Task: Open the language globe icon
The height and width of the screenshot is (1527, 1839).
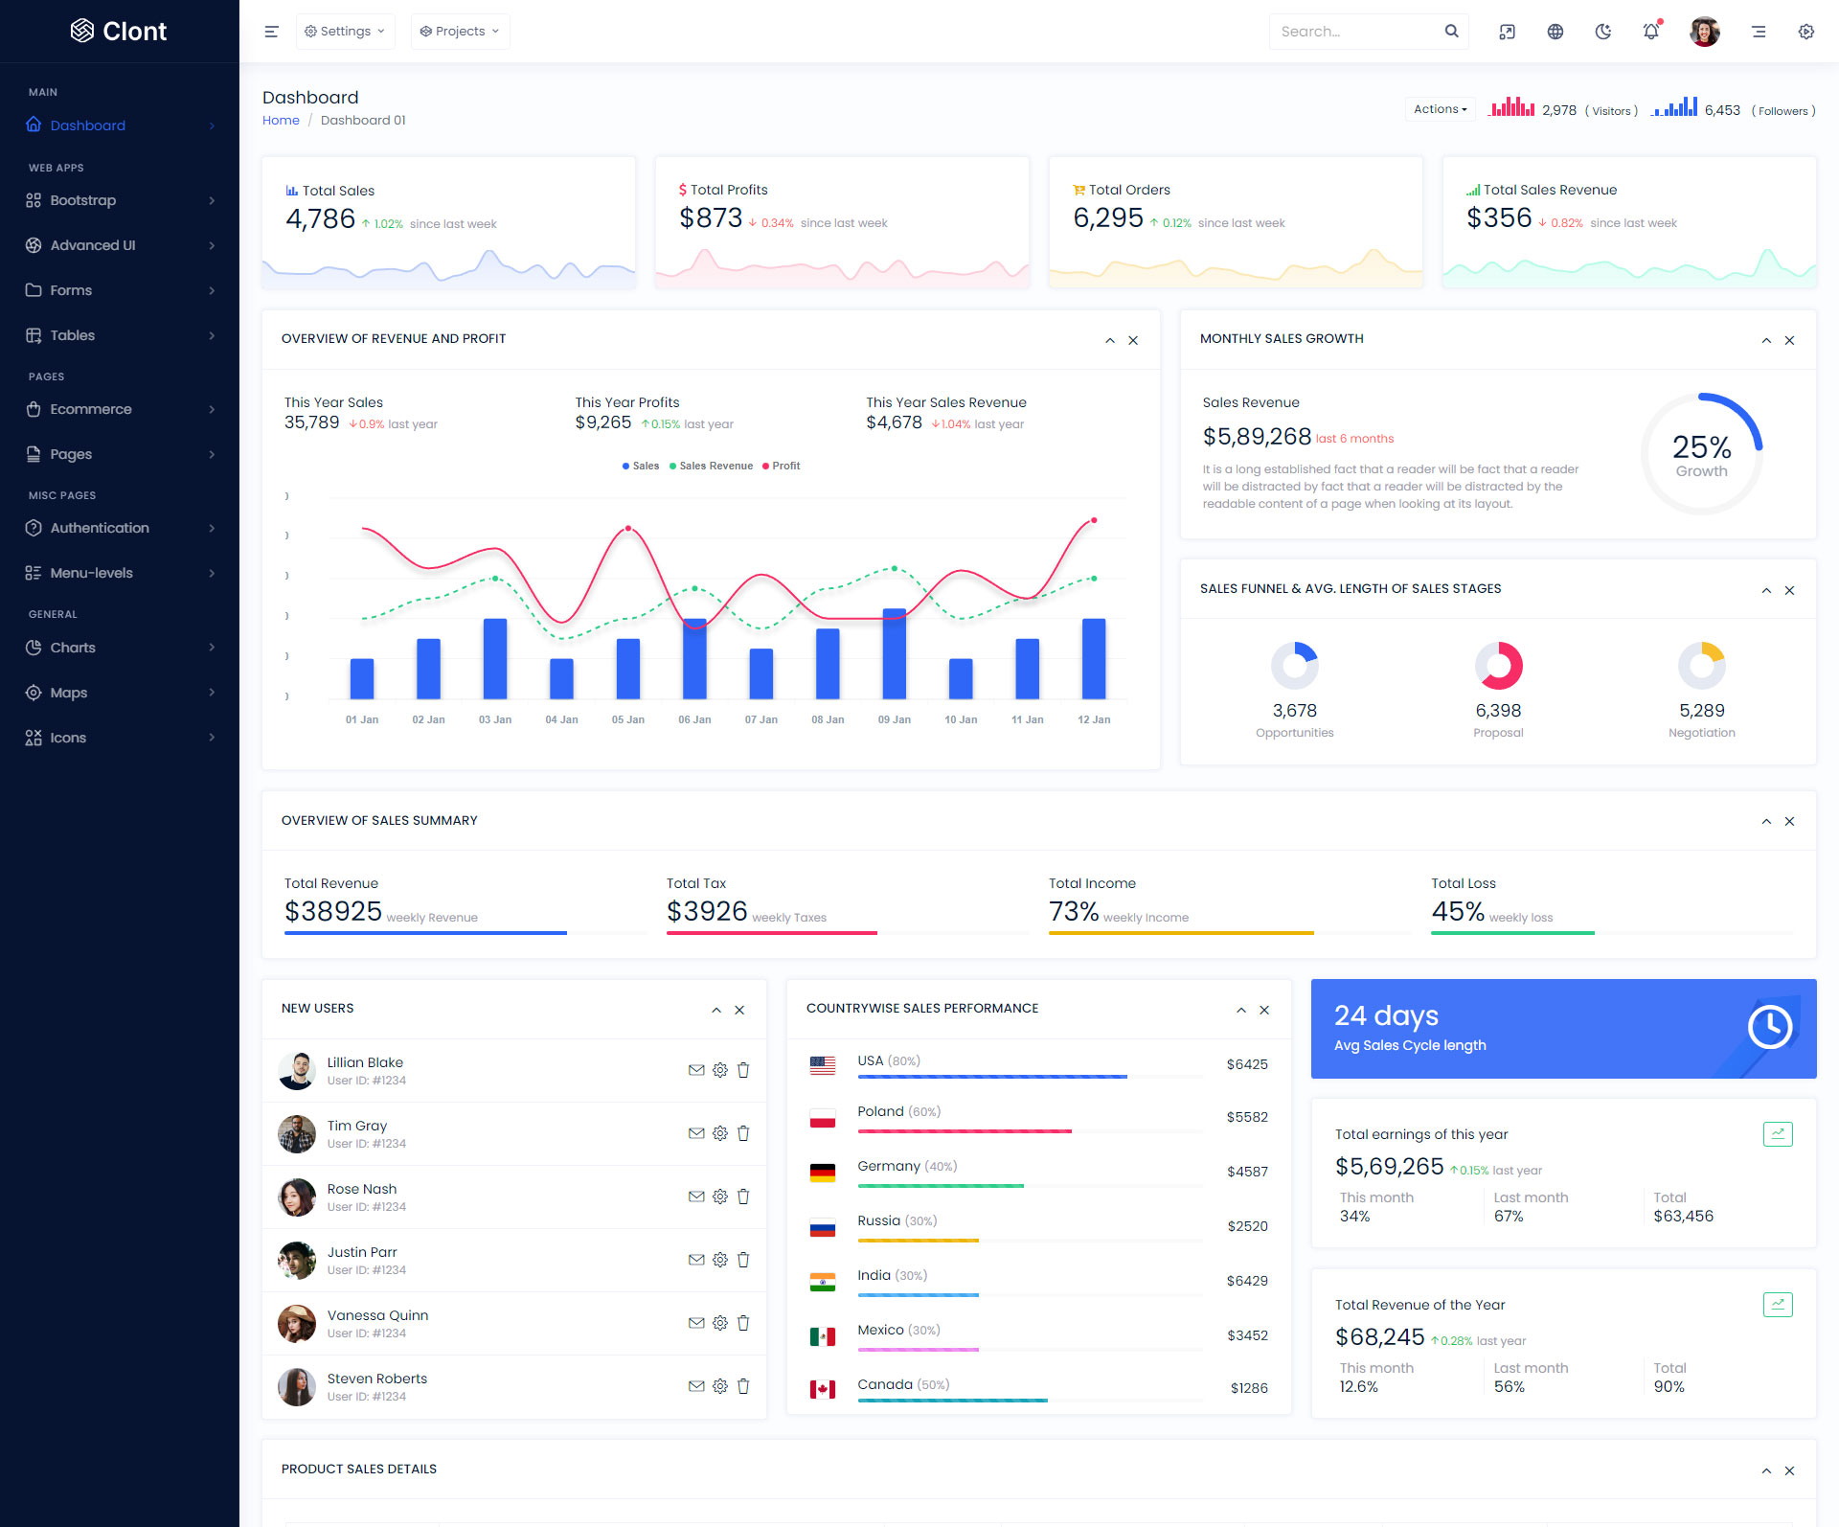Action: [x=1555, y=32]
